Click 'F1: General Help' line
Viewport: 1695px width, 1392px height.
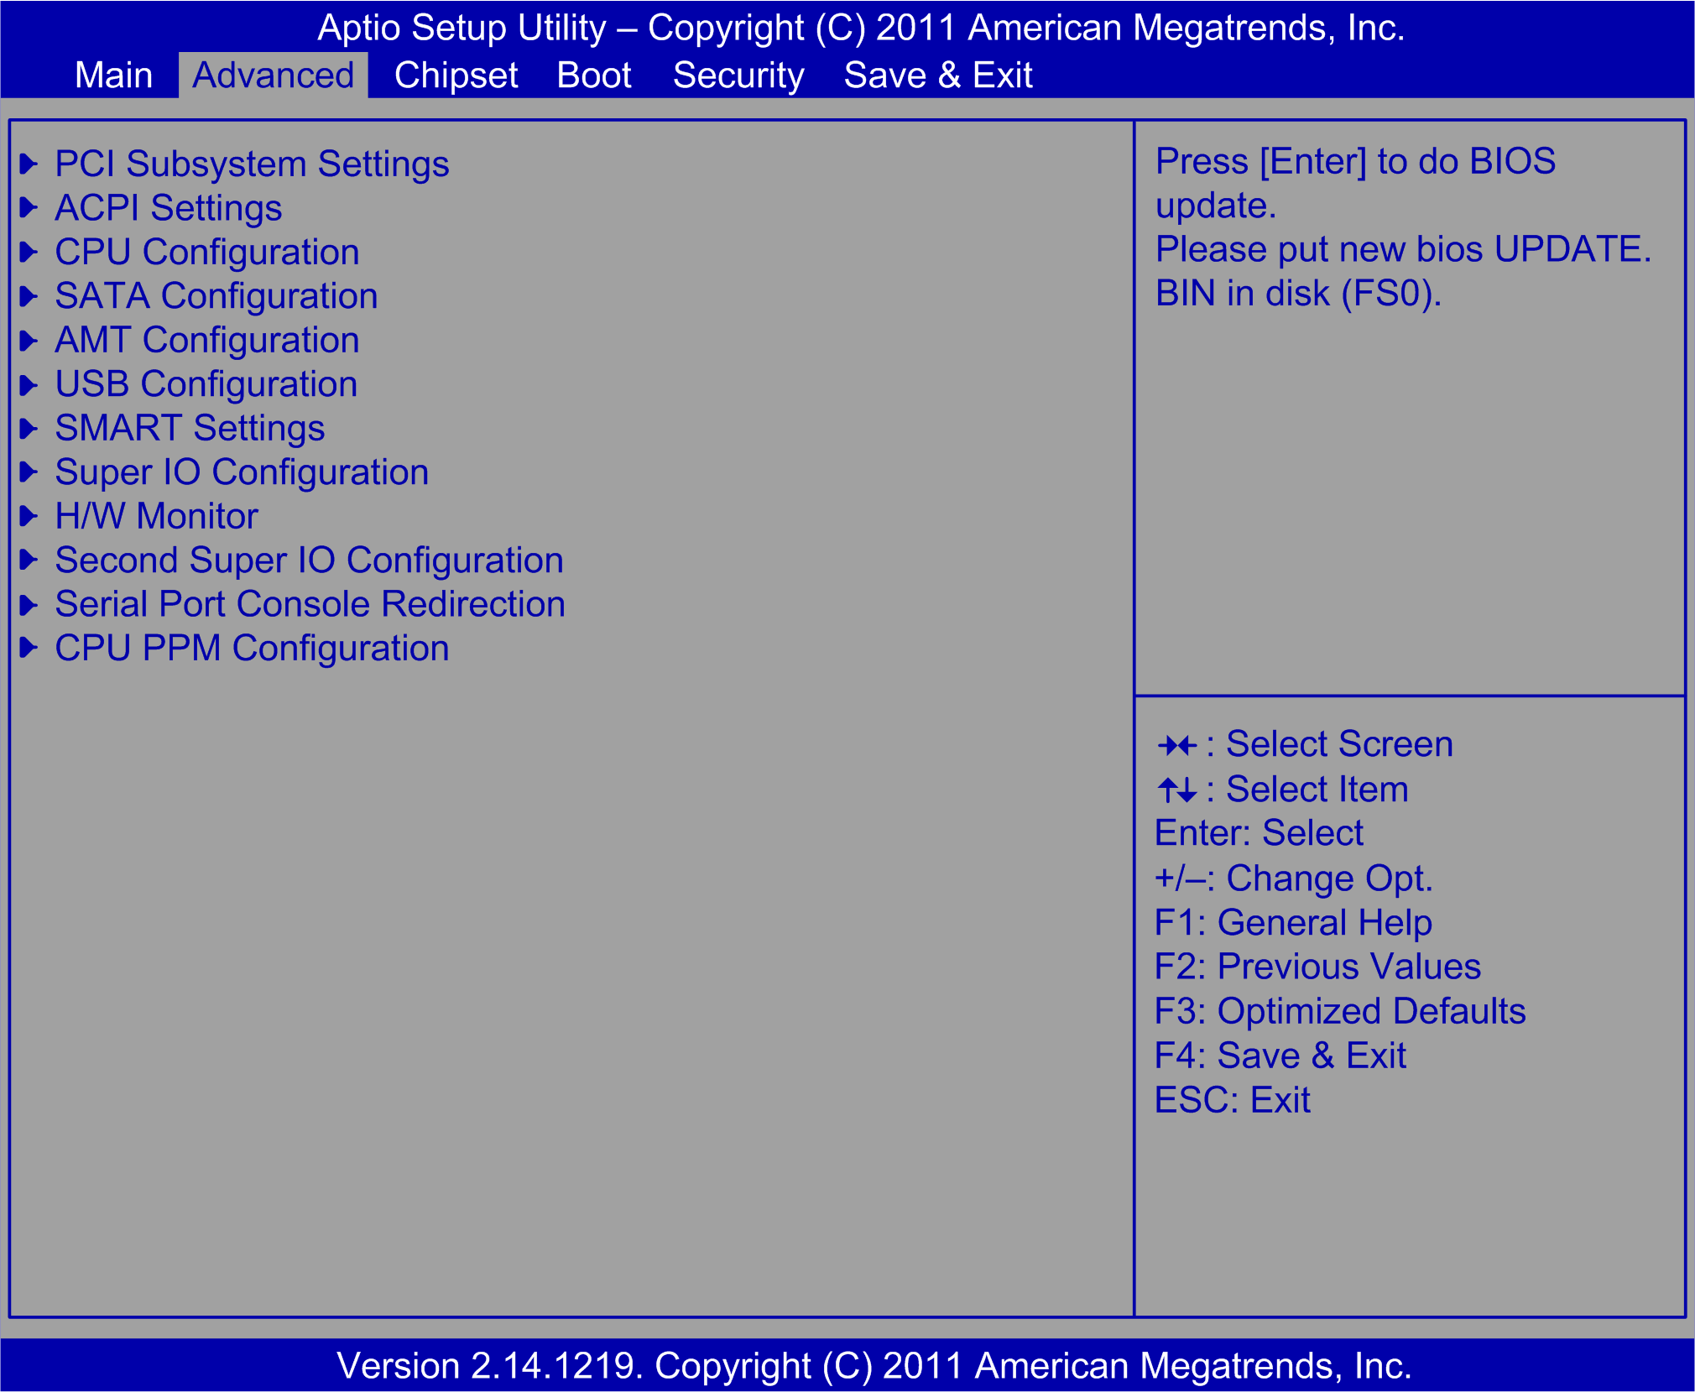point(1293,923)
